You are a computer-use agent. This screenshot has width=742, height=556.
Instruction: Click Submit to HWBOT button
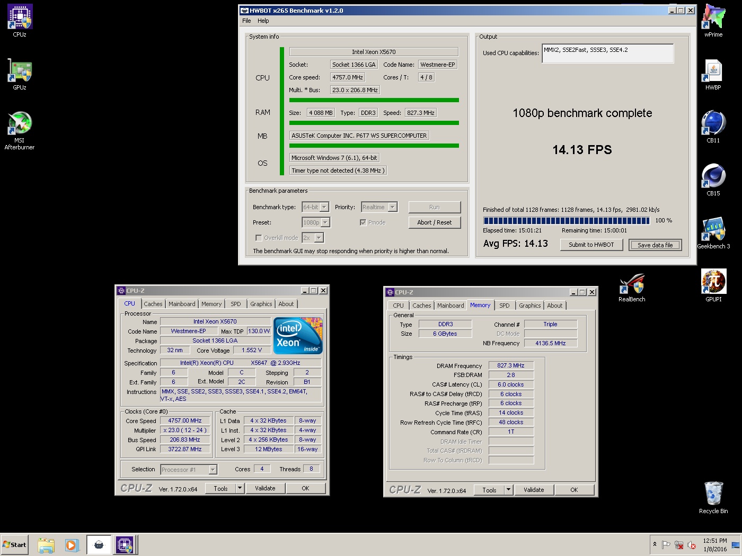[591, 245]
